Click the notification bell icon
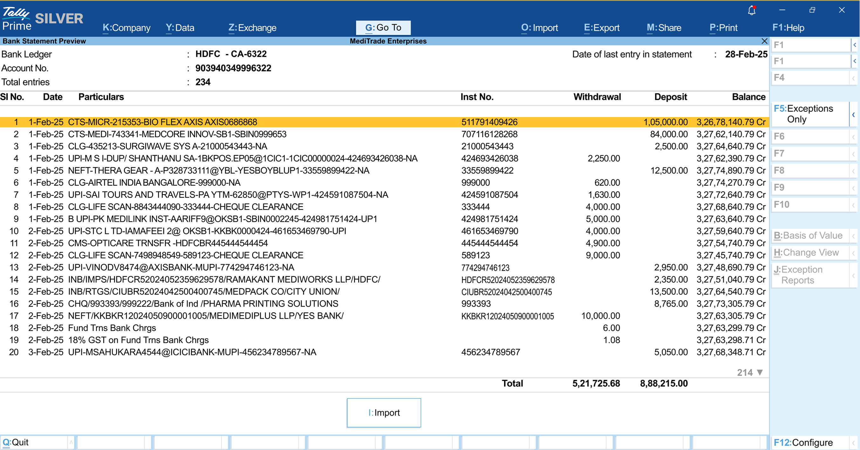The width and height of the screenshot is (860, 450). point(752,10)
